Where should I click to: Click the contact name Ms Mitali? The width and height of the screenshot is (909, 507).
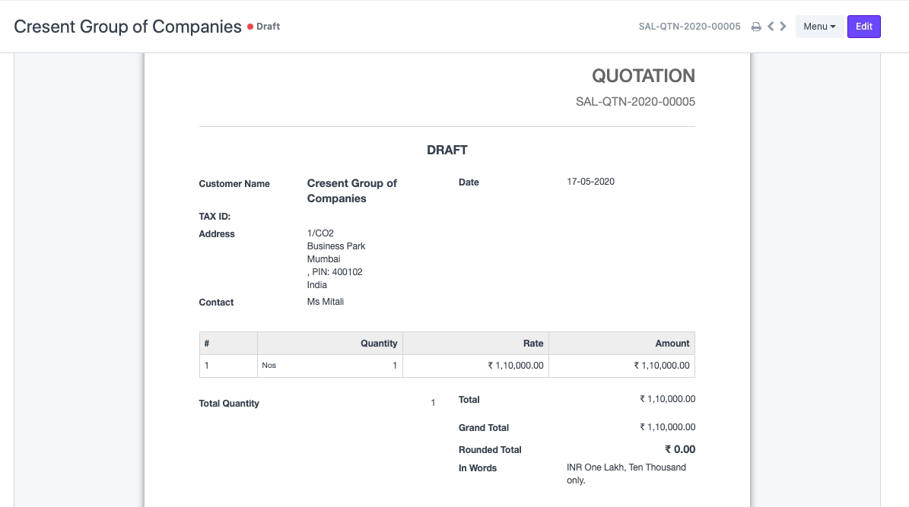[326, 302]
